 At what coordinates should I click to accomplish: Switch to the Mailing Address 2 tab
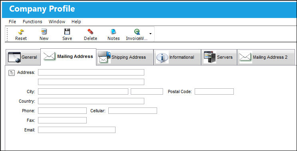(x=266, y=57)
